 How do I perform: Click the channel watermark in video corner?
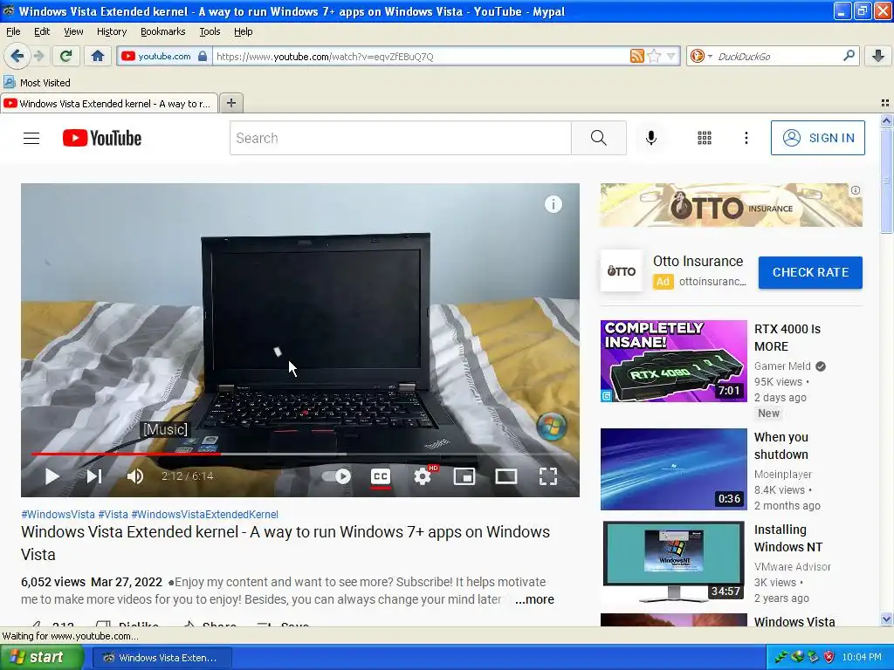tap(552, 425)
